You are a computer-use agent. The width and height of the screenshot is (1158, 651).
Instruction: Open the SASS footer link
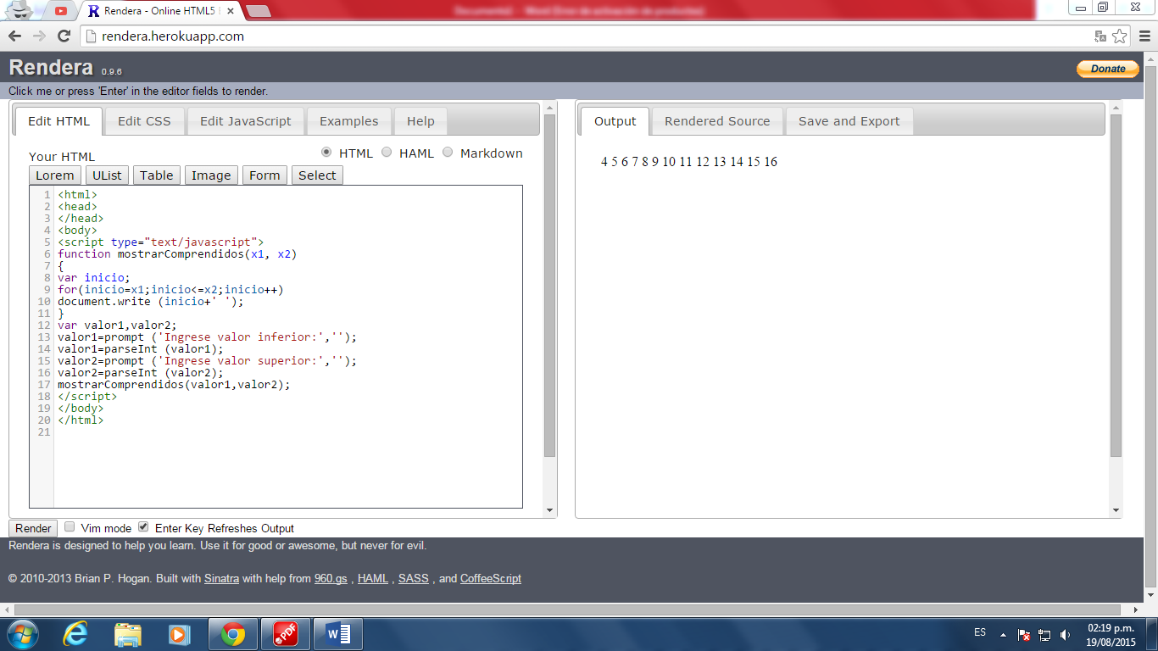[414, 579]
